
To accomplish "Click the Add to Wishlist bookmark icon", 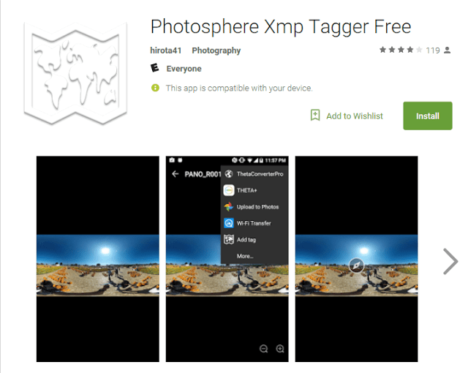I will pos(315,115).
